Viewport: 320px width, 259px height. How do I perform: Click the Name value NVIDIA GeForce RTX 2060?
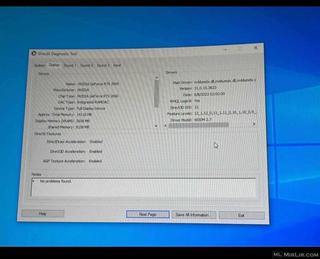[98, 84]
